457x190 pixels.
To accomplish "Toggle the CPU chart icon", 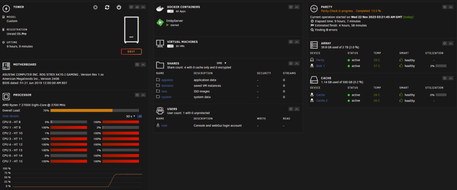I will [x=139, y=116].
